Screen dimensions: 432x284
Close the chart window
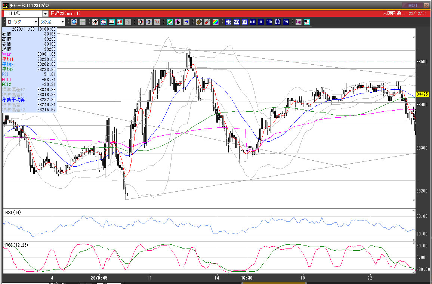tap(426, 5)
